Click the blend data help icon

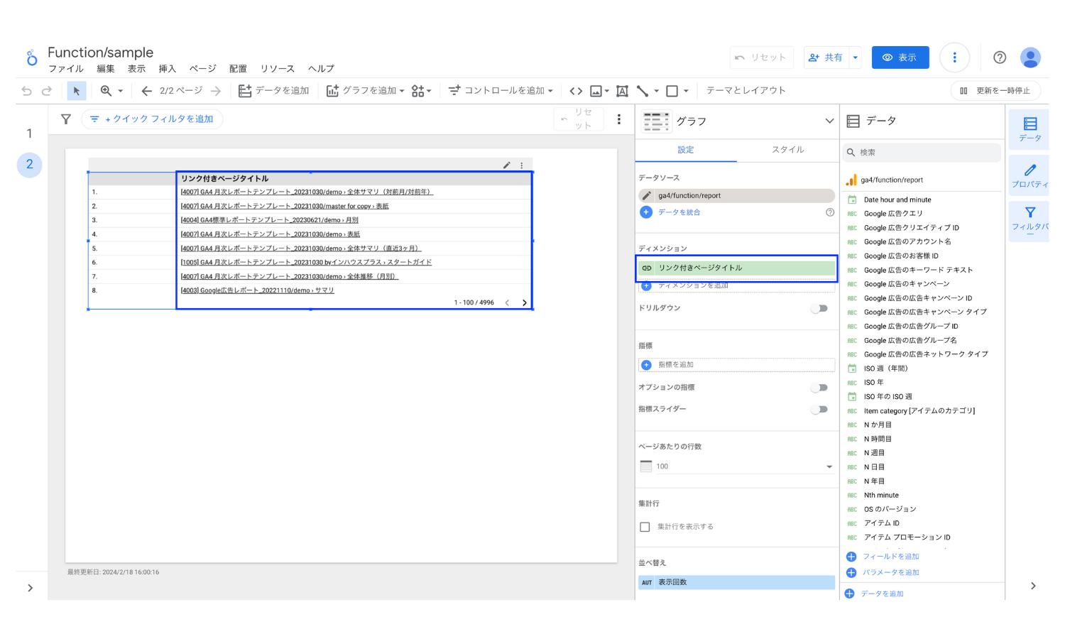point(830,212)
